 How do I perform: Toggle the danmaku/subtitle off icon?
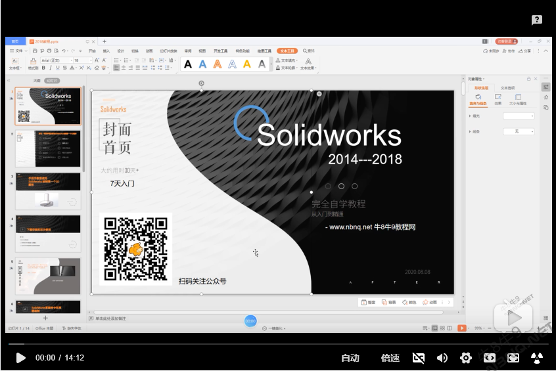pyautogui.click(x=419, y=358)
